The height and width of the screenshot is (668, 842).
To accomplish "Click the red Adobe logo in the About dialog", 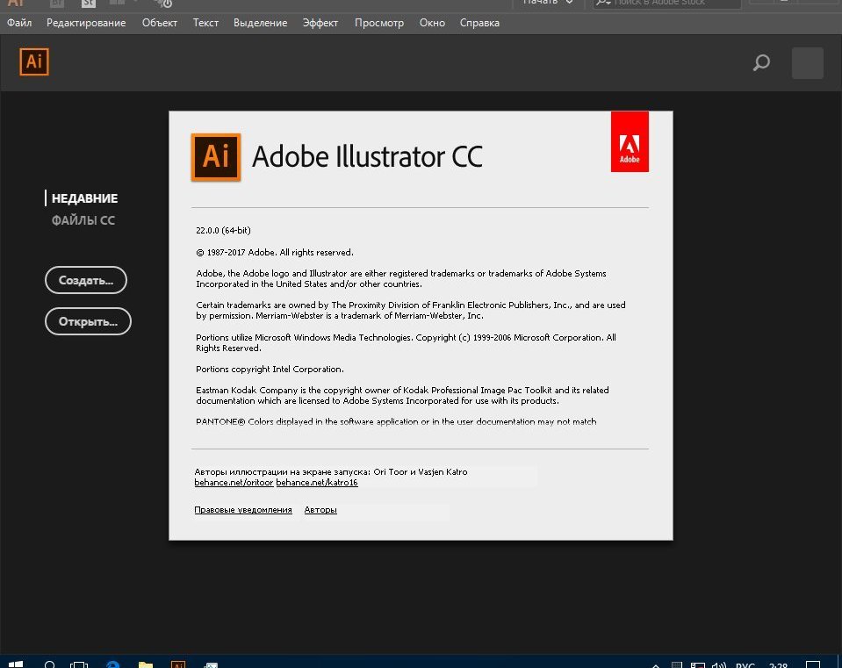I will click(x=630, y=141).
